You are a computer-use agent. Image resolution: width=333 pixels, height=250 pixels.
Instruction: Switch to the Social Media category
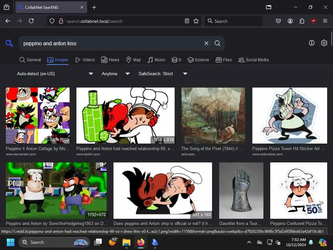pyautogui.click(x=253, y=60)
